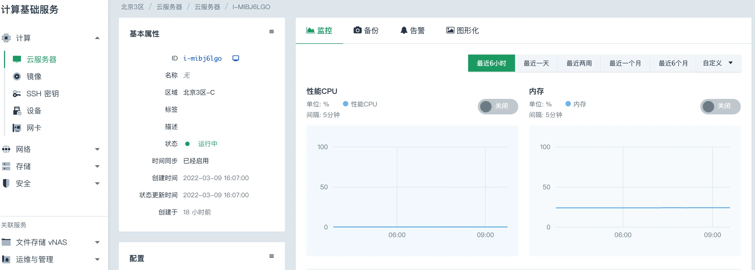Switch to the 备份 tab
Image resolution: width=755 pixels, height=270 pixels.
(366, 30)
